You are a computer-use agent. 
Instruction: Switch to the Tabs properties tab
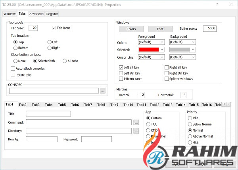pos(22,13)
